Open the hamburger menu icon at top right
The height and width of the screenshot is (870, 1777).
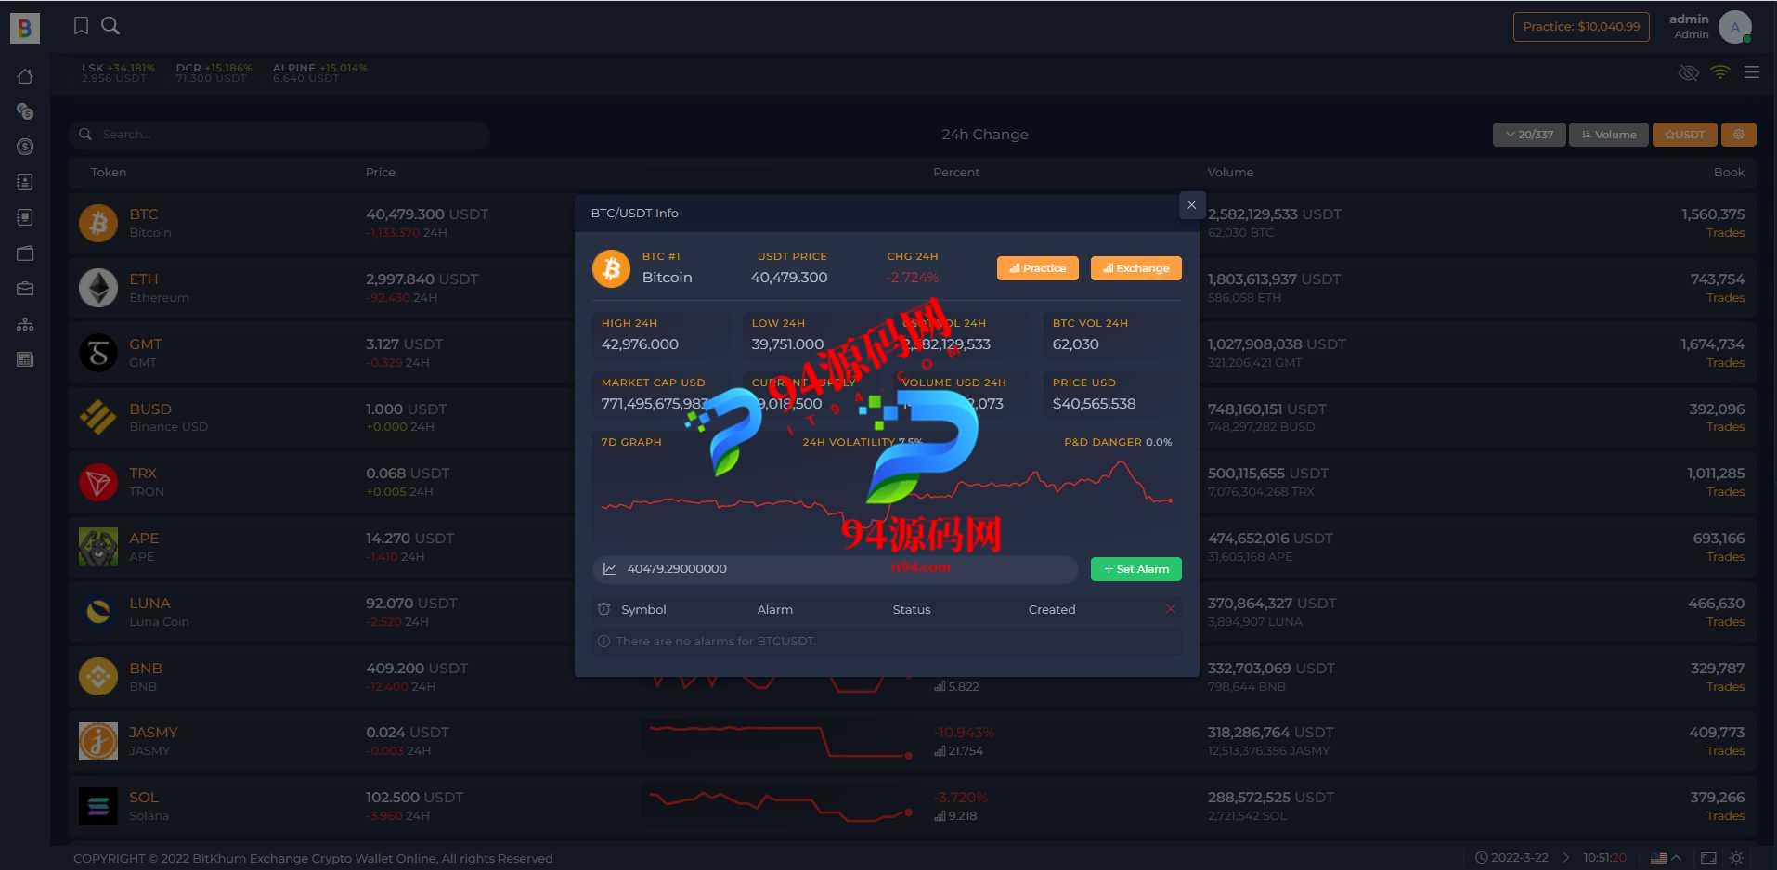coord(1752,72)
